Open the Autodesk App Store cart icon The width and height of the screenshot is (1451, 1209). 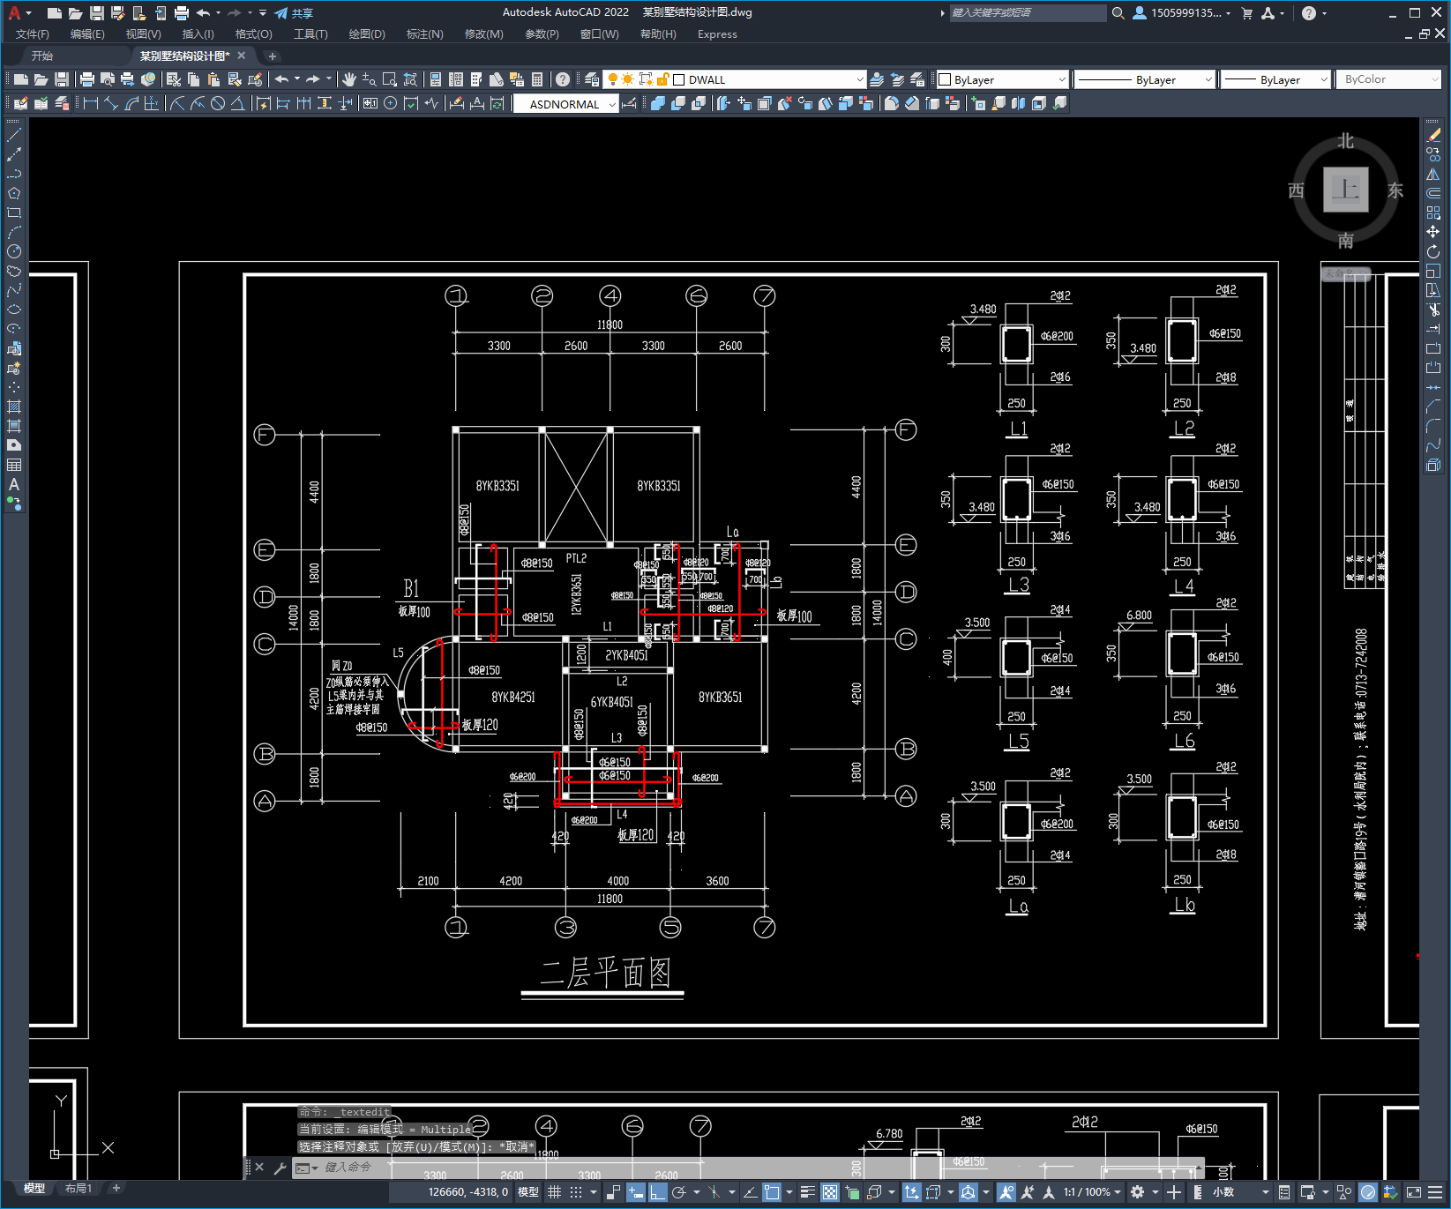tap(1247, 13)
